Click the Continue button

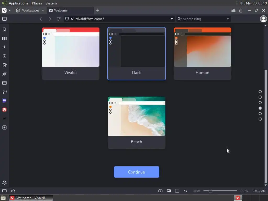pos(136,172)
